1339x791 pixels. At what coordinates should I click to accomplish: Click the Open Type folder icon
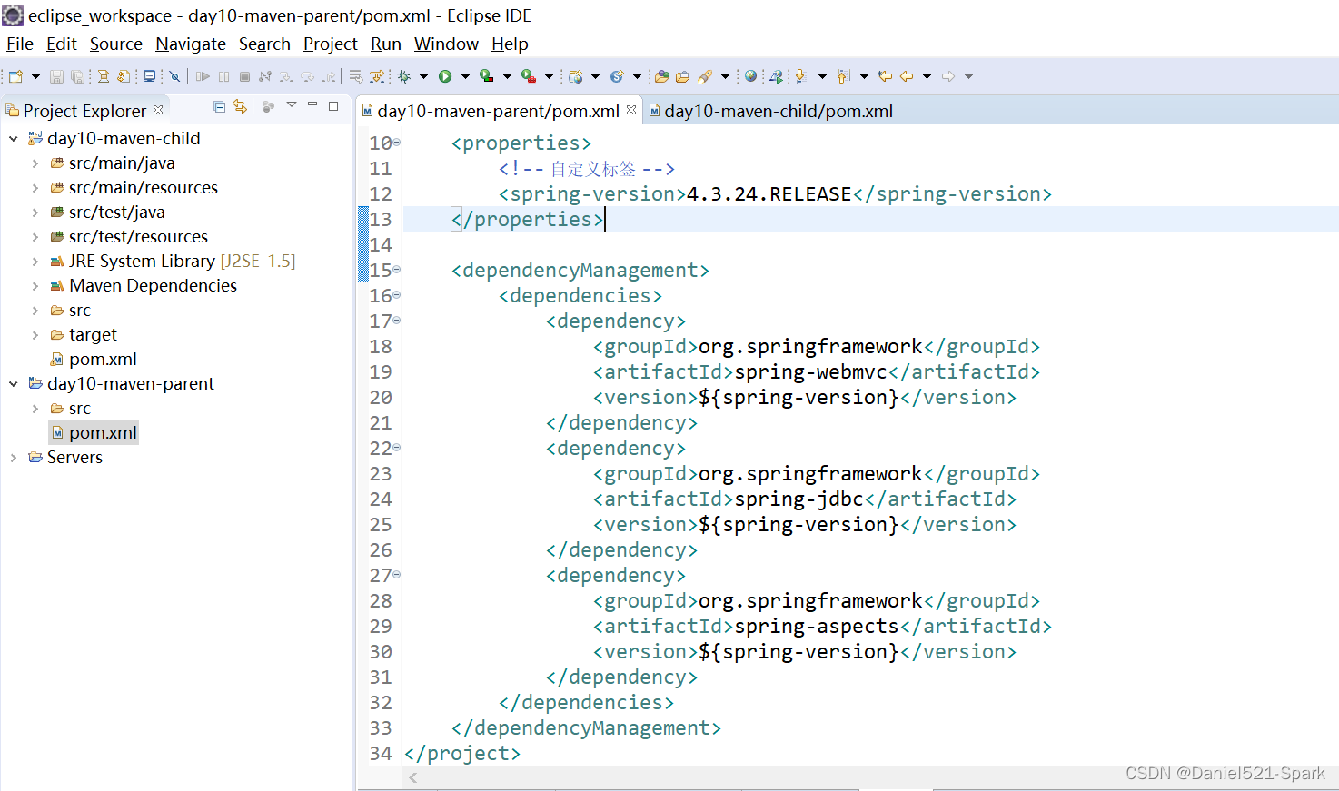(x=662, y=76)
